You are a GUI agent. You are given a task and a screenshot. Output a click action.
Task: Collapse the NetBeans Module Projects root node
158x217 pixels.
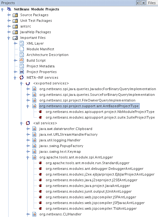[2, 9]
